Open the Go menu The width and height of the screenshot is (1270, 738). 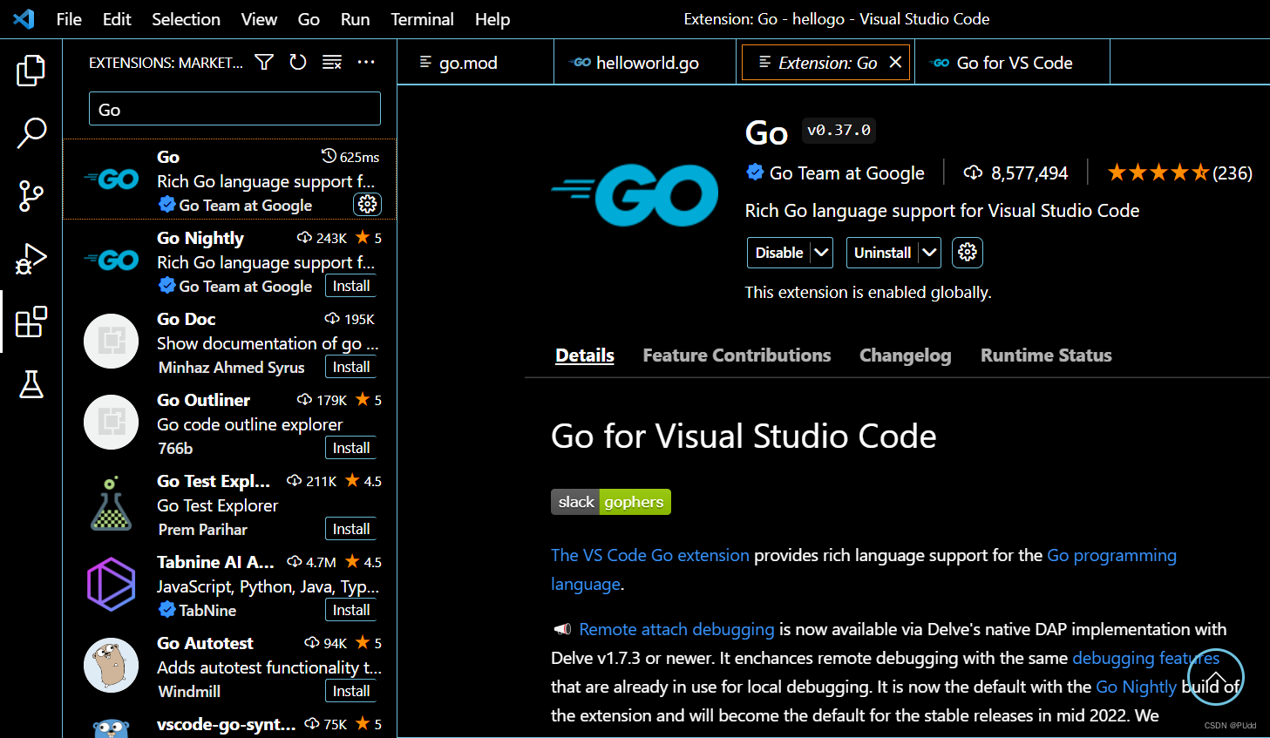[309, 19]
